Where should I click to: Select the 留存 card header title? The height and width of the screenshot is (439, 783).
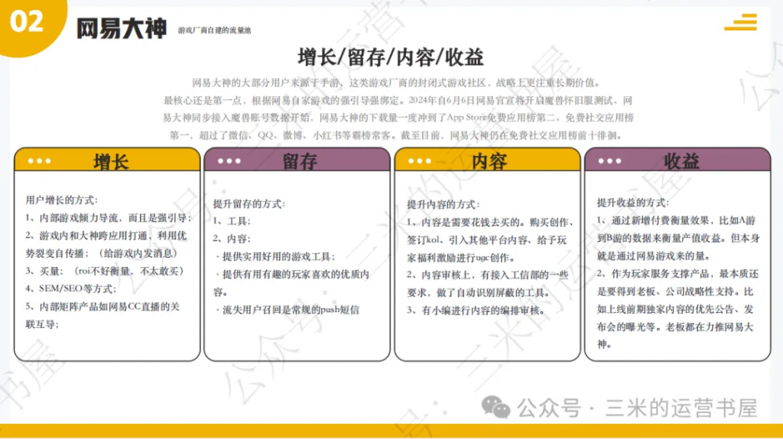tap(300, 161)
